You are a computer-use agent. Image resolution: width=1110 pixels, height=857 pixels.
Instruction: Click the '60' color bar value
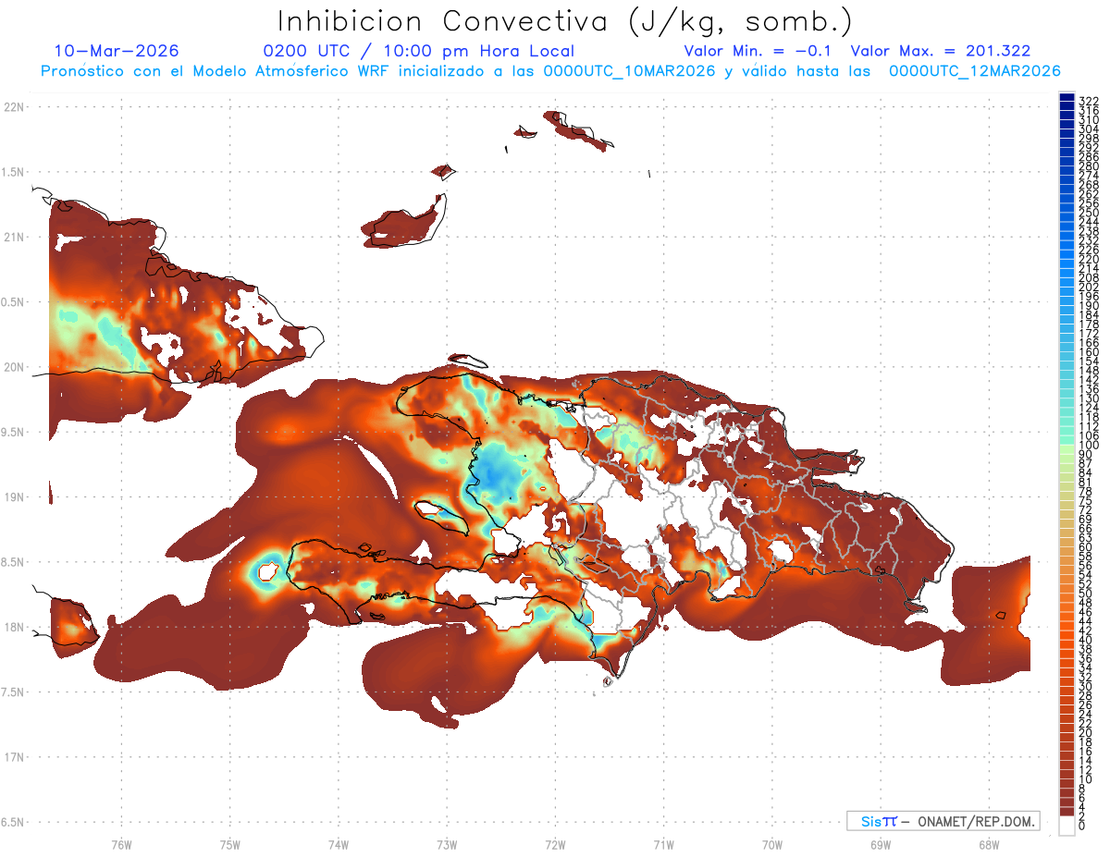pos(1085,547)
